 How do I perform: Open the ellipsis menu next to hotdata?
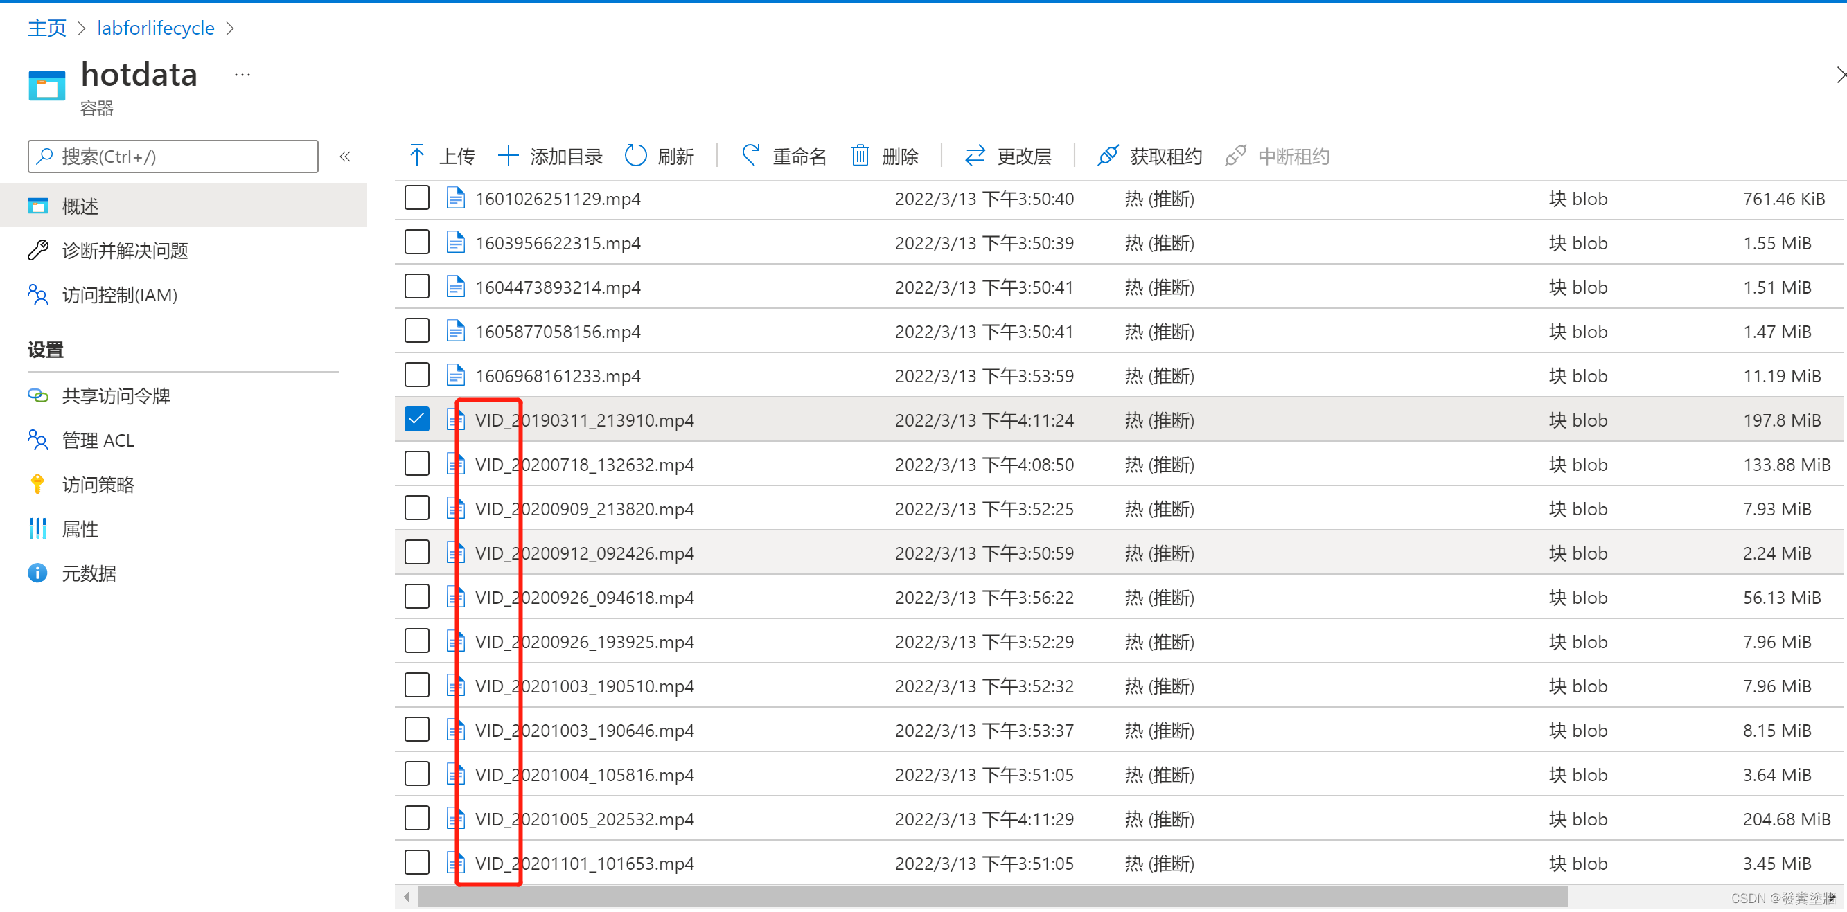point(242,75)
